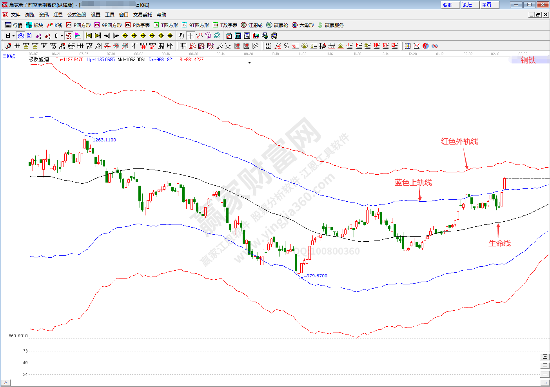Open the 公式选股 menu
This screenshot has width=550, height=387.
tap(76, 15)
